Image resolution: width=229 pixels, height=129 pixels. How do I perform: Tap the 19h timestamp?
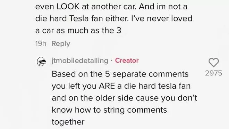click(41, 43)
